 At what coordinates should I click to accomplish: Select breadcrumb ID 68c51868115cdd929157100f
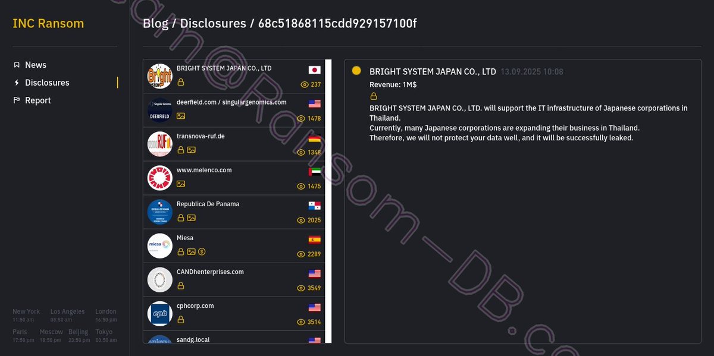point(337,24)
